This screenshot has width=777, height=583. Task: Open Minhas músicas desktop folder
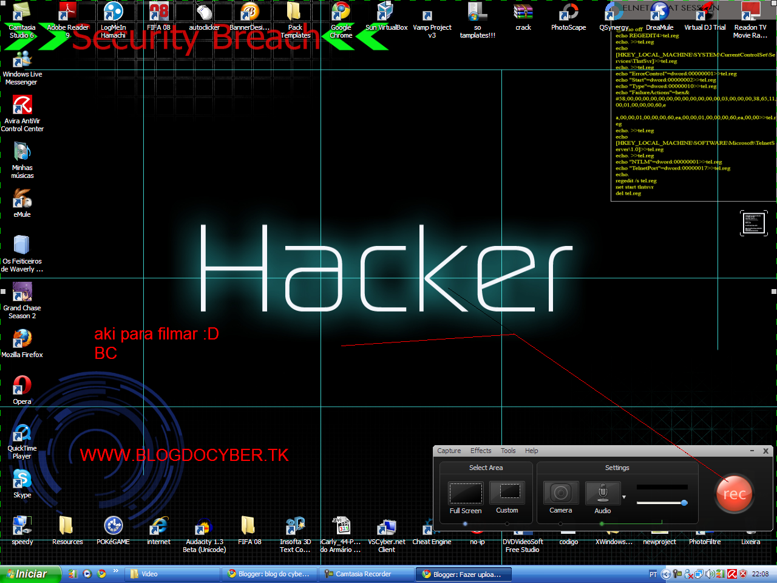pos(22,160)
